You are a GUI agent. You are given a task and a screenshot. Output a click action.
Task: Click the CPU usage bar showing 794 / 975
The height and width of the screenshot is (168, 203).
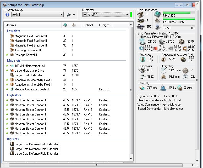pos(178,13)
